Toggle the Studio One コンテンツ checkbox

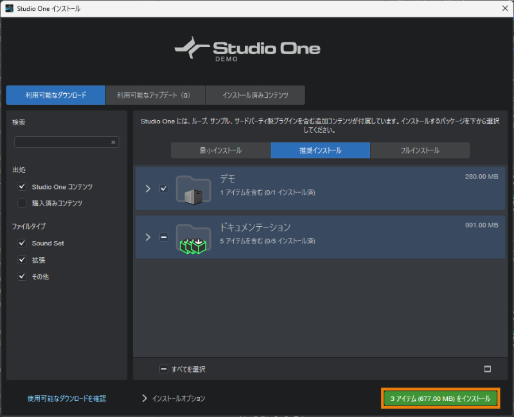22,186
